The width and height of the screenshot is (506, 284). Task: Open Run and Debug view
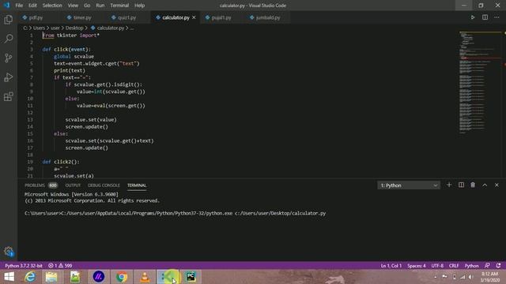point(9,77)
